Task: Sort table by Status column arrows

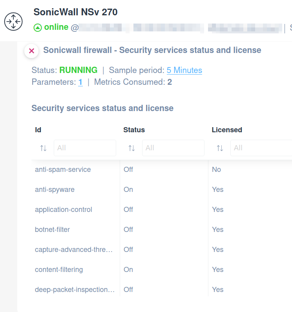Action: (131, 148)
